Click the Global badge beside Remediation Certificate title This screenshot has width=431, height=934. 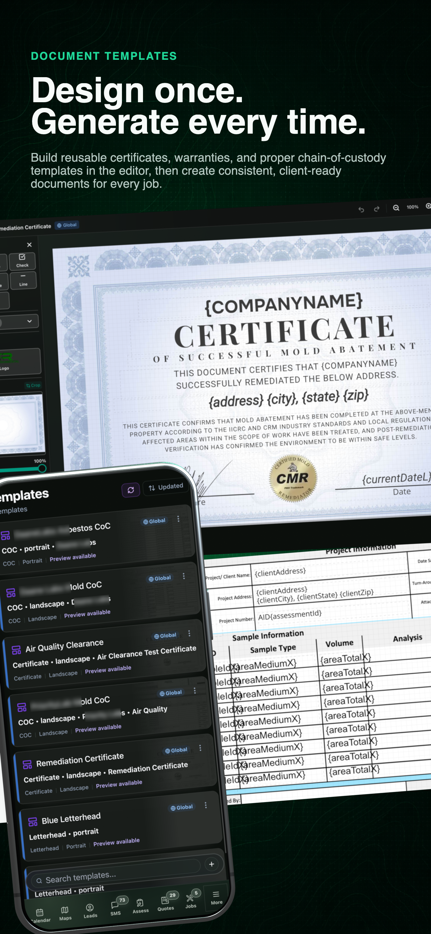tap(67, 225)
